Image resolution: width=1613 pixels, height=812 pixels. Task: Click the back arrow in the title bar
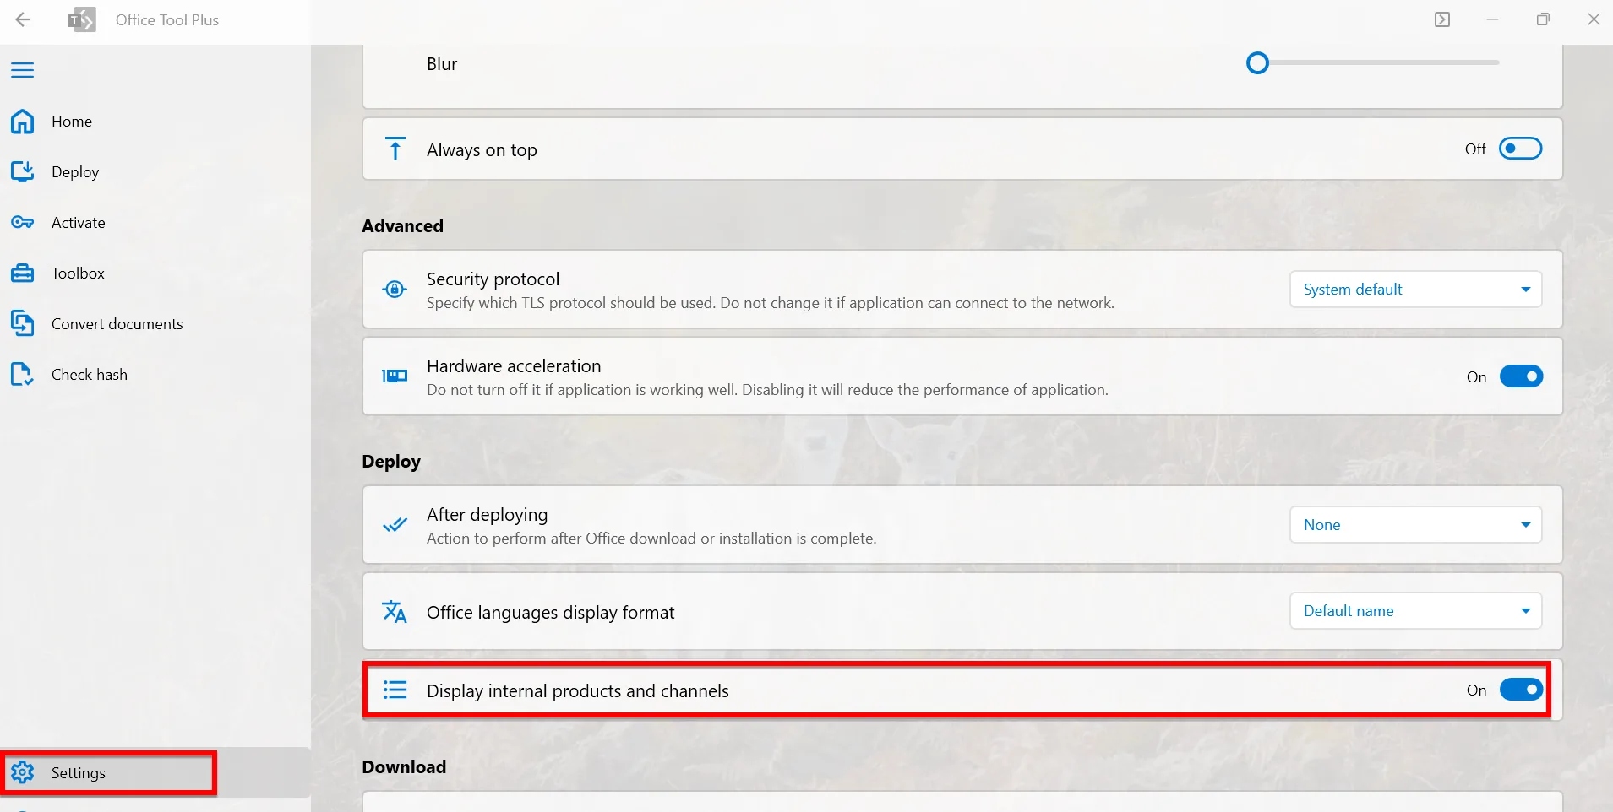coord(23,19)
